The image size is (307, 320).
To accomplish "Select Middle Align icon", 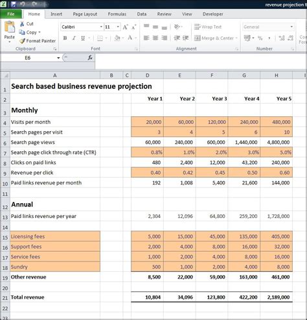I will 155,27.
